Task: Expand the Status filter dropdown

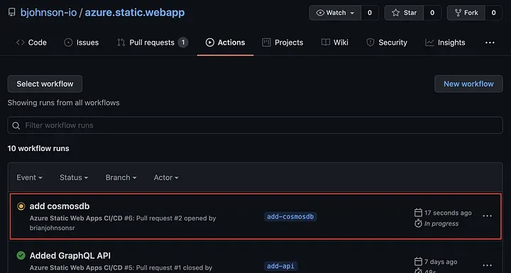Action: coord(74,177)
